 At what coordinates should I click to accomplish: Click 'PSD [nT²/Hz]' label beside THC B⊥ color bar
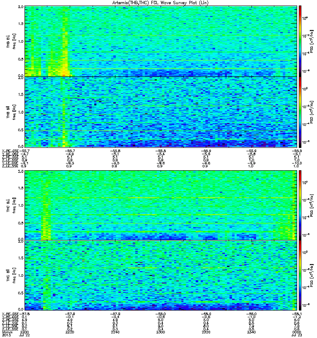[x=312, y=205]
